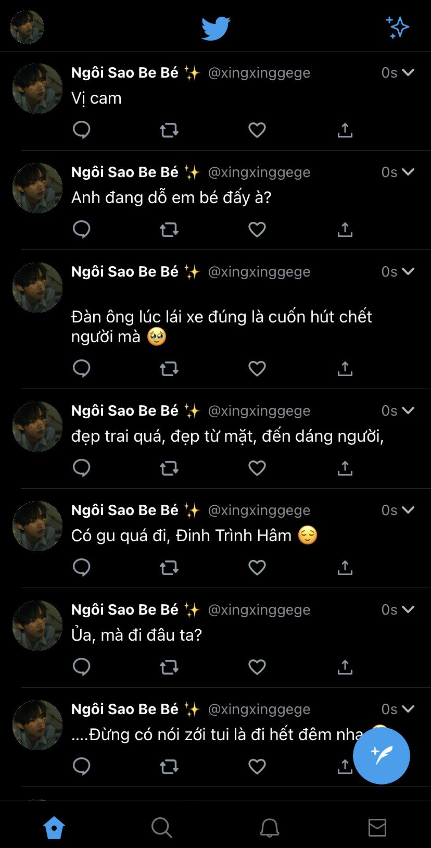The image size is (431, 848).
Task: Retweet the 'Anh đang dỗ em bé đấy à?' tweet
Action: click(169, 229)
